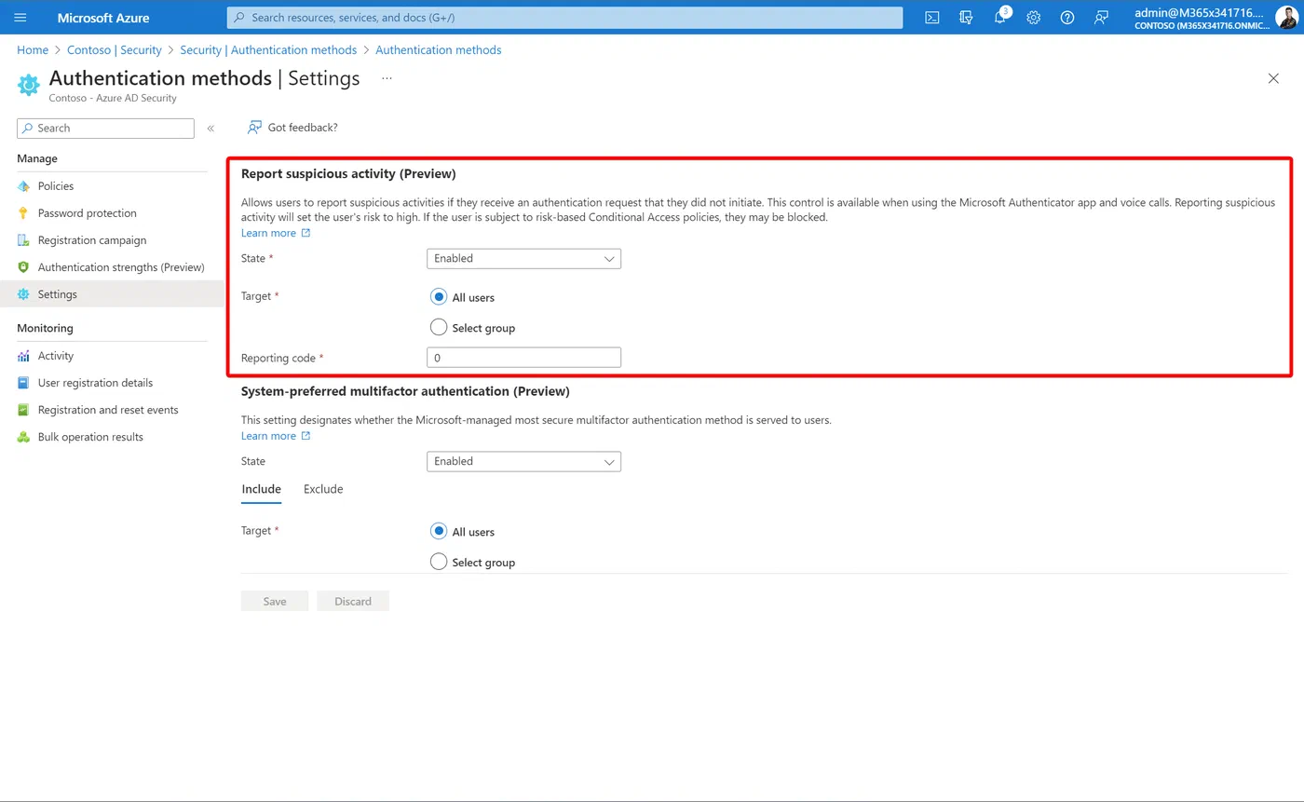Select All users for System-preferred multifactor authentication
This screenshot has height=802, width=1304.
[x=439, y=531]
